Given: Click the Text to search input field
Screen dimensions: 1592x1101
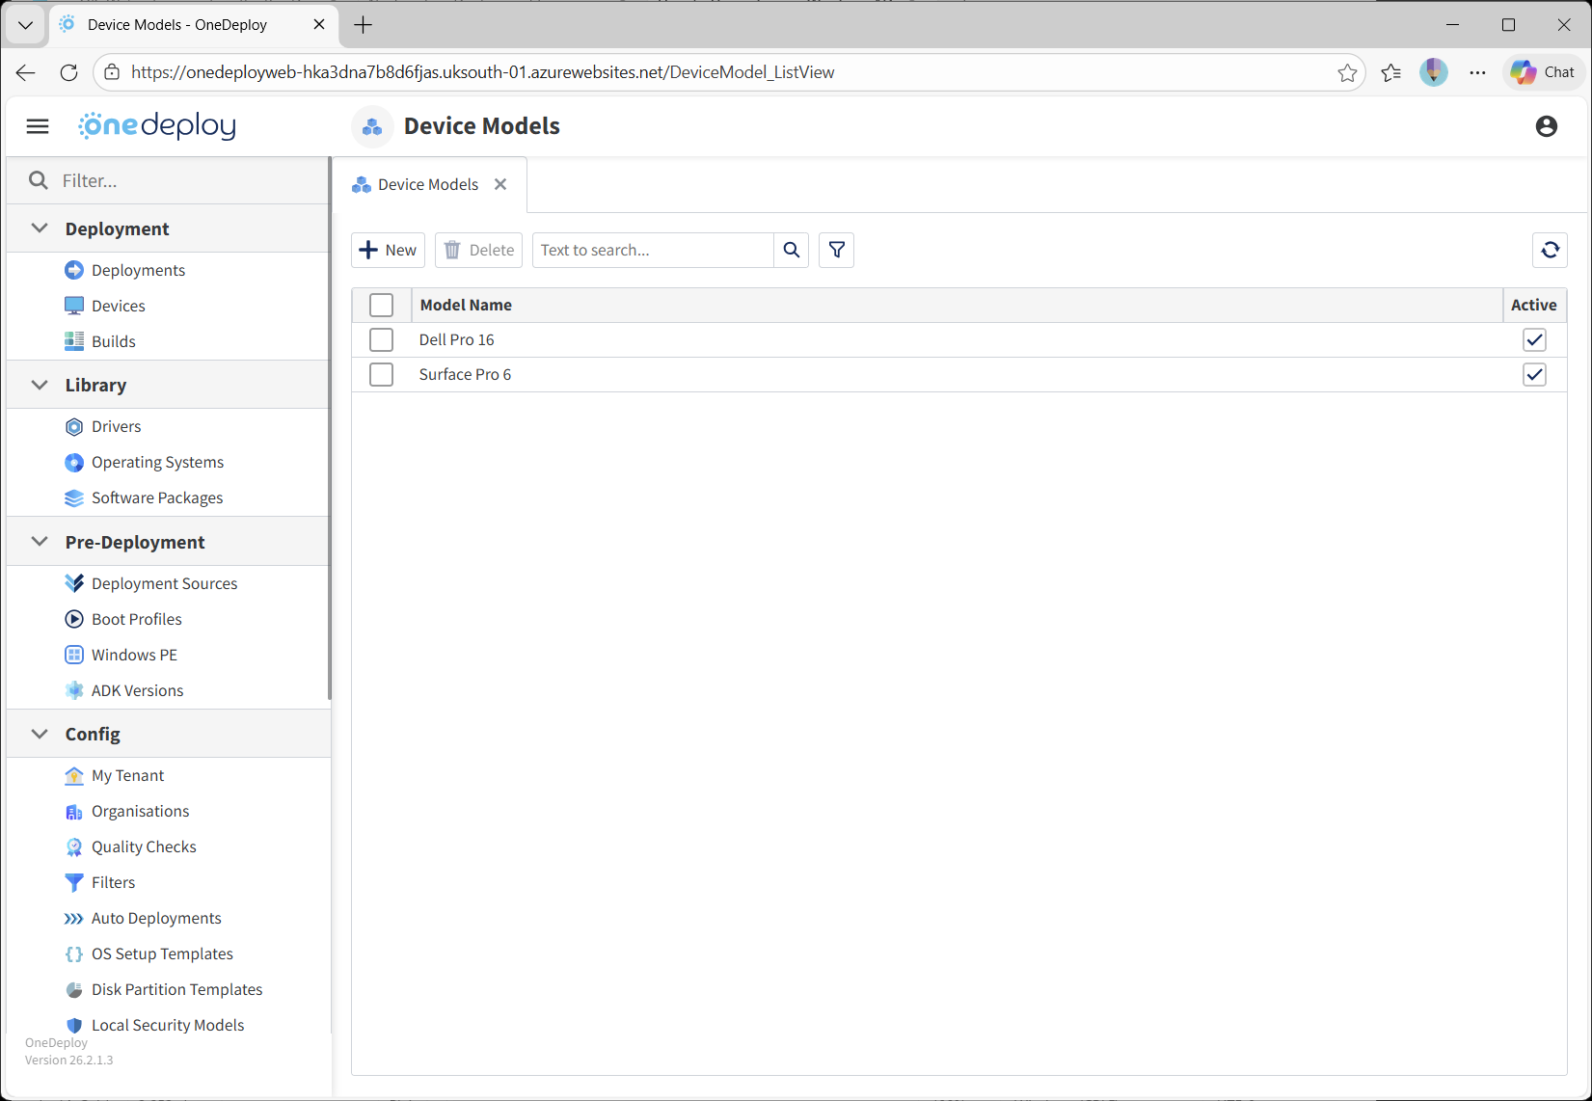Looking at the screenshot, I should click(652, 250).
